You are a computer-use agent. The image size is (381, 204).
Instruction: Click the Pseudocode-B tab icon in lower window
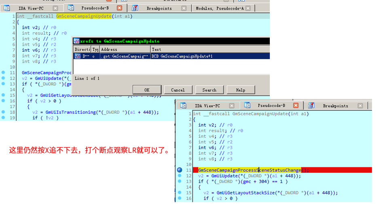[x=248, y=105]
